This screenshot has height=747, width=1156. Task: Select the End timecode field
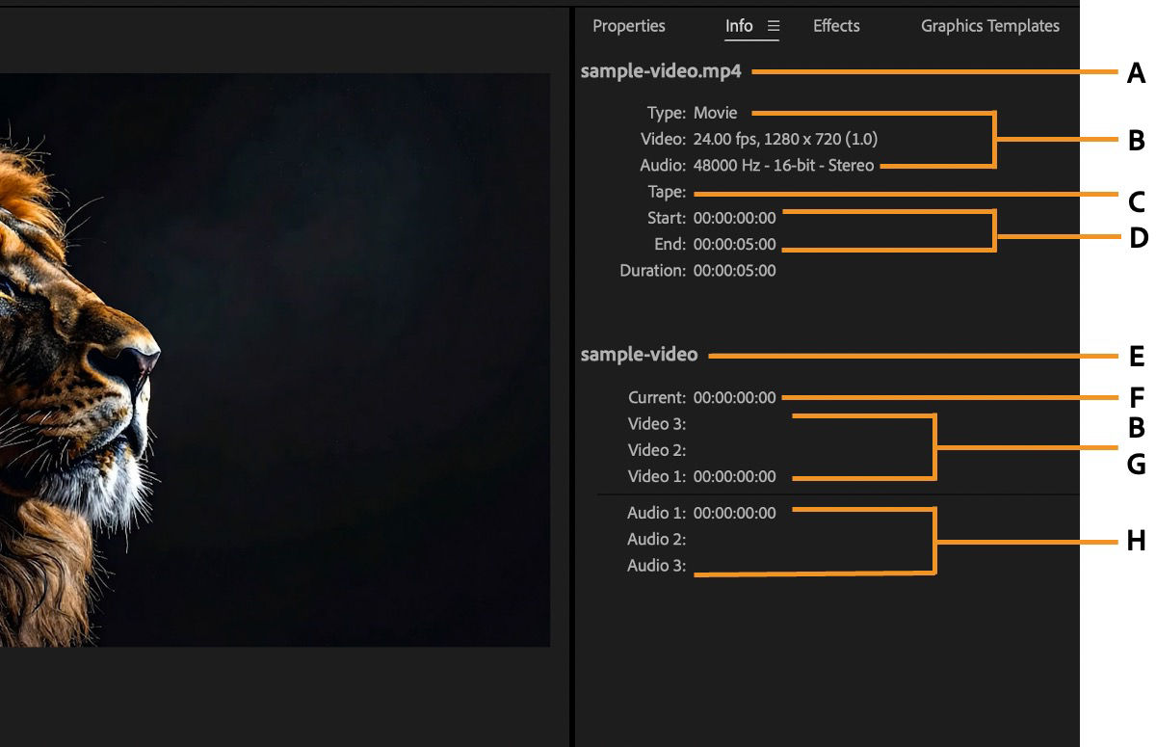click(x=734, y=244)
